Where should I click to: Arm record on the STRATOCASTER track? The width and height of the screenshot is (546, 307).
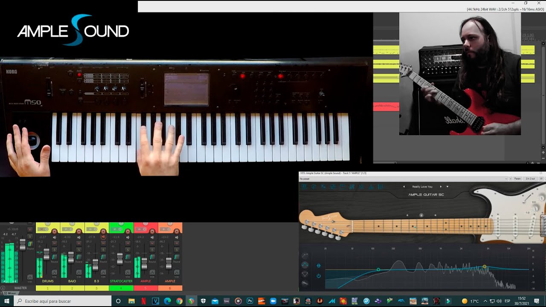128,232
